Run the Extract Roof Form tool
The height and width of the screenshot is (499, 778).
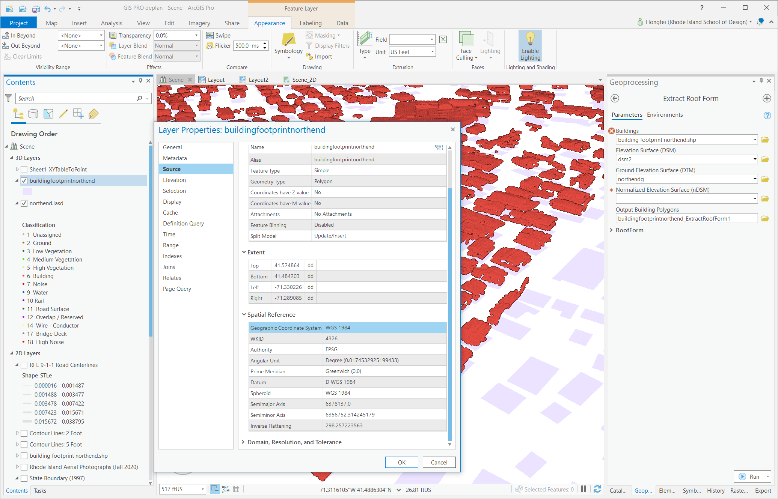click(x=749, y=476)
